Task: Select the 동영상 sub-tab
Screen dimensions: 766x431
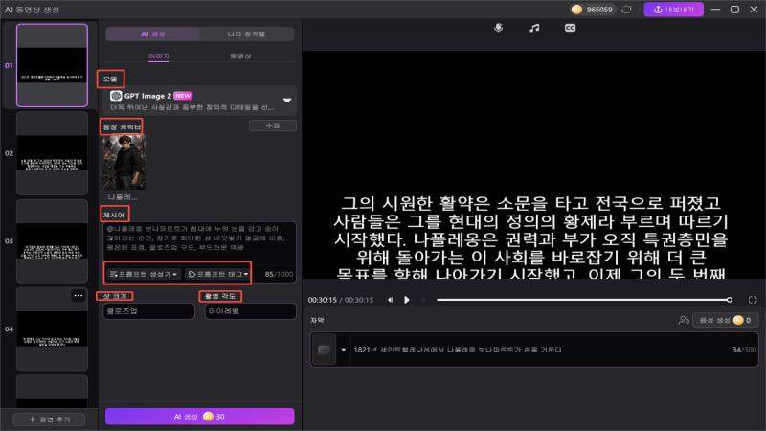Action: (240, 57)
